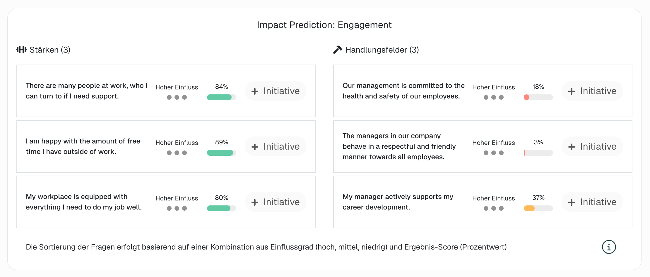Image resolution: width=650 pixels, height=277 pixels.
Task: Click plus icon for health and safety initiative
Action: click(572, 91)
